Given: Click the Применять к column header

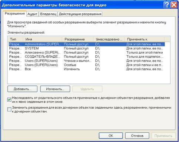Looking at the screenshot, I should [145, 39].
